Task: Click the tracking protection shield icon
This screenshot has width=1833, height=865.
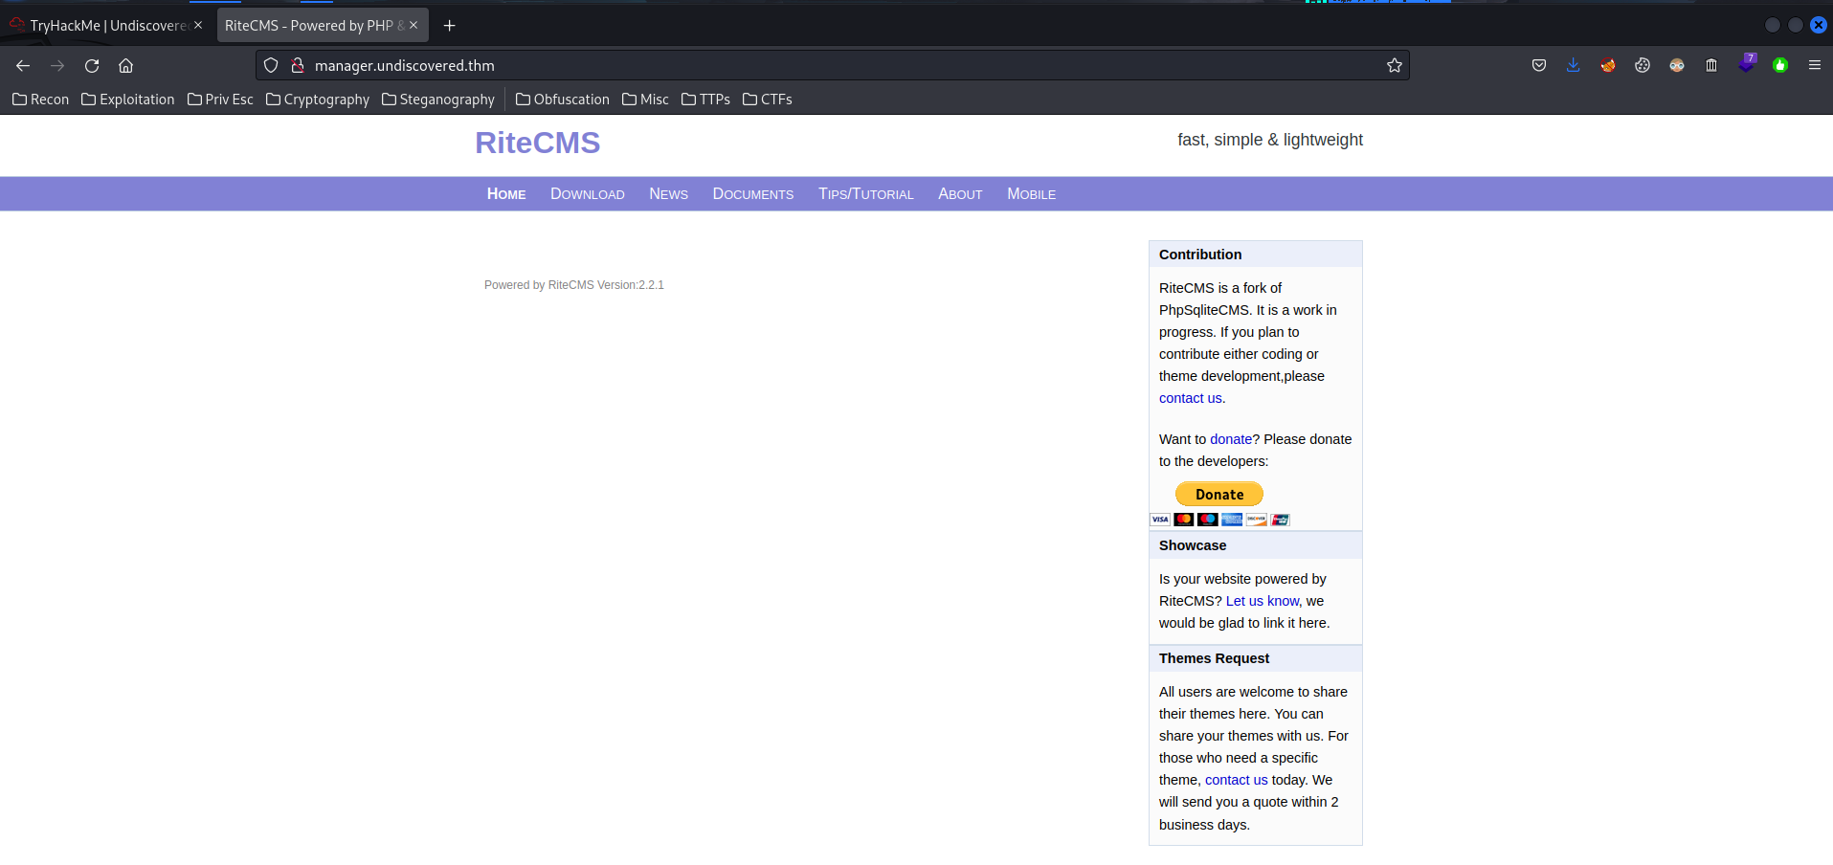Action: coord(271,65)
